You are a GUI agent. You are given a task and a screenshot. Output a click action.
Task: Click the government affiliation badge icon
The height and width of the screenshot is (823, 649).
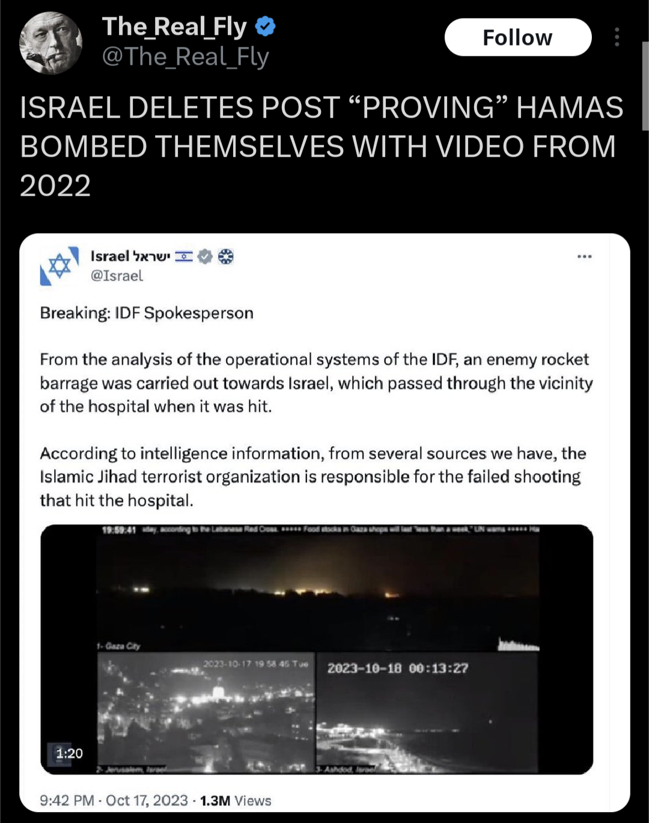point(225,257)
